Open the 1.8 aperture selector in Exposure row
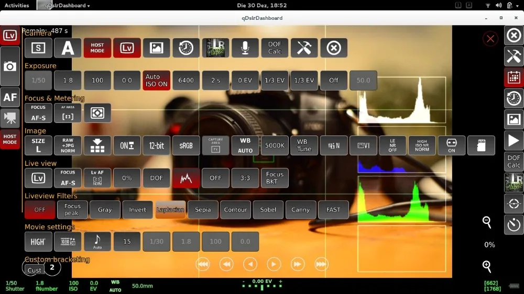 [68, 81]
